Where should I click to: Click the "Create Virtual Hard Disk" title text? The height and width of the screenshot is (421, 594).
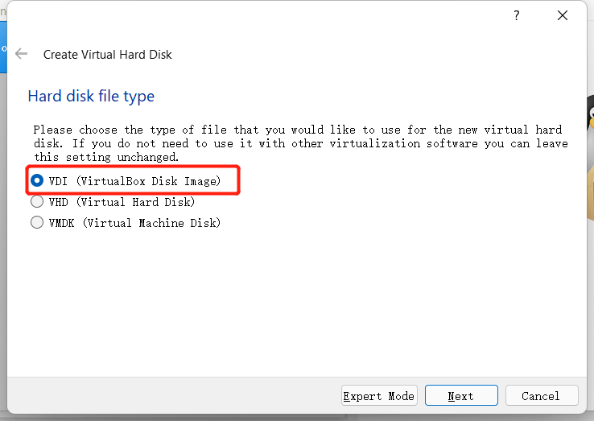click(x=107, y=55)
